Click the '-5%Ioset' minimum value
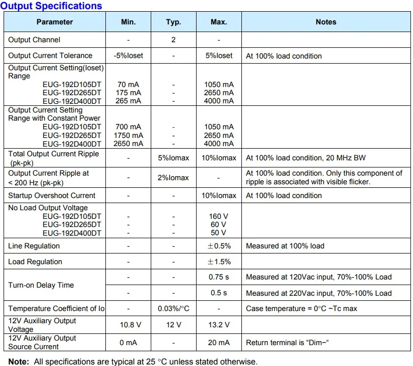The height and width of the screenshot is (366, 413). point(128,55)
